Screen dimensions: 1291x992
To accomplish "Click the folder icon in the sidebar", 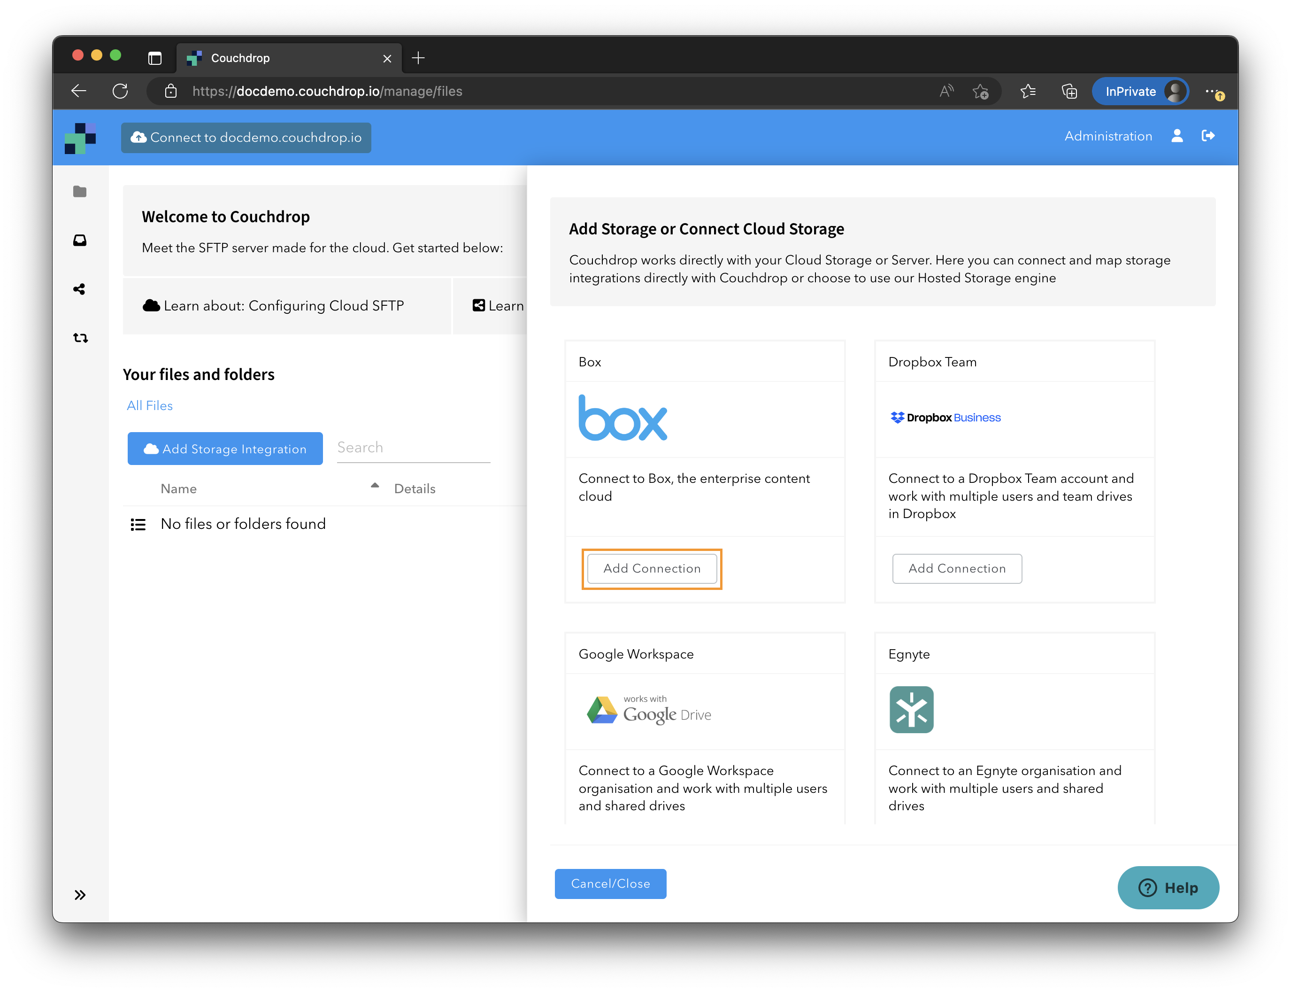I will tap(81, 191).
